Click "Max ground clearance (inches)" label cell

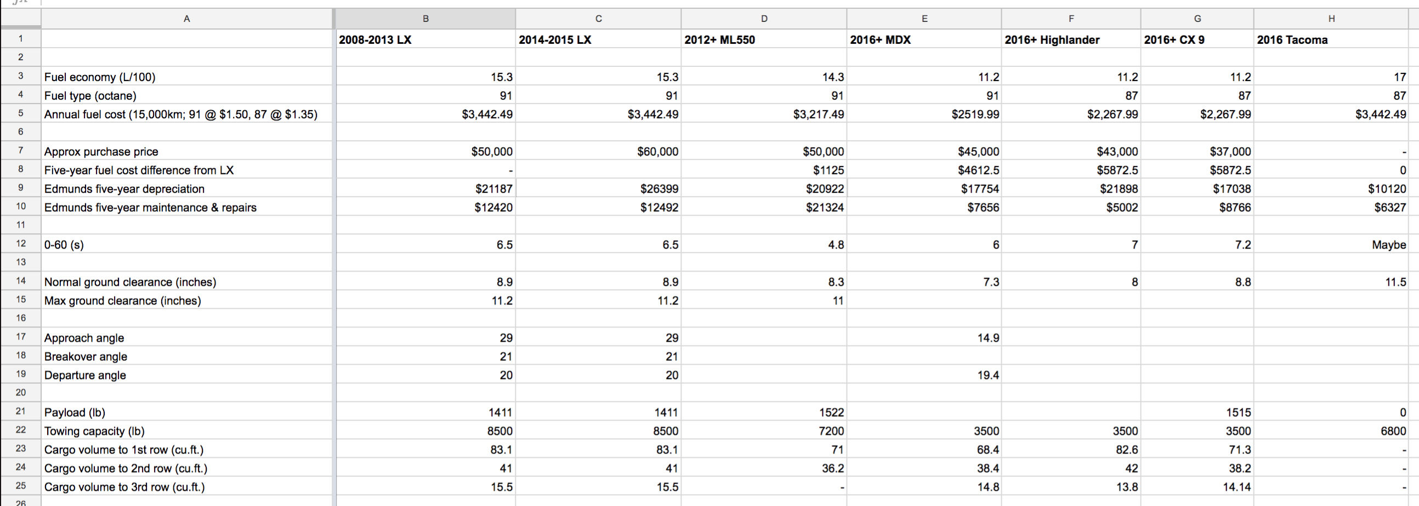[x=187, y=300]
